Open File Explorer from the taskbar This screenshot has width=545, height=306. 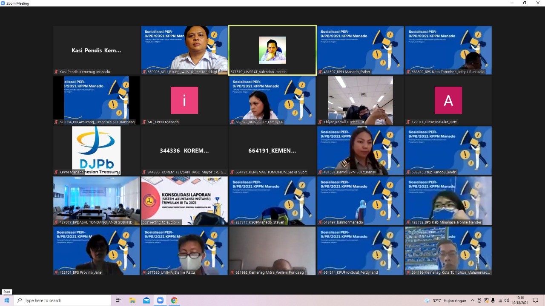tap(132, 300)
